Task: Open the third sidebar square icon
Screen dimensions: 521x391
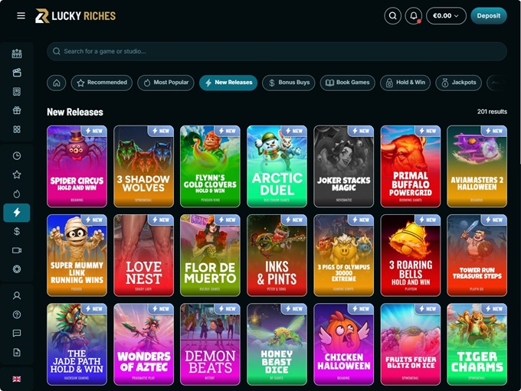Action: (17, 92)
